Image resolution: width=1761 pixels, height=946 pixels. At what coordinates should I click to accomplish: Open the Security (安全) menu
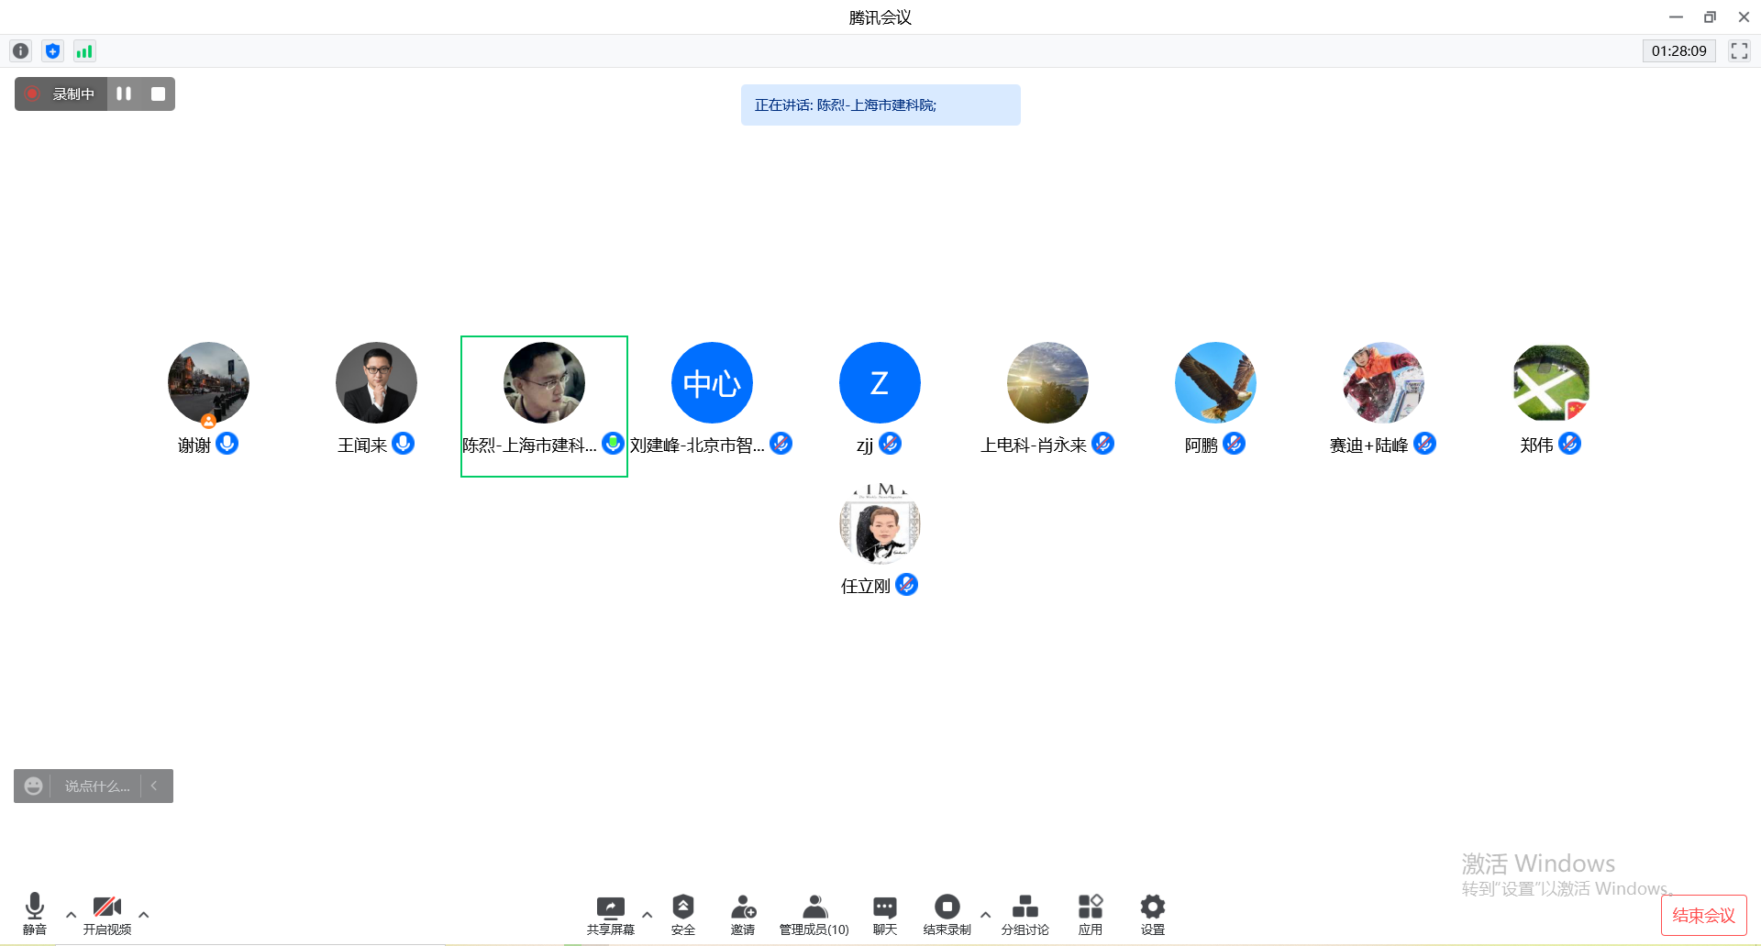[x=682, y=914]
